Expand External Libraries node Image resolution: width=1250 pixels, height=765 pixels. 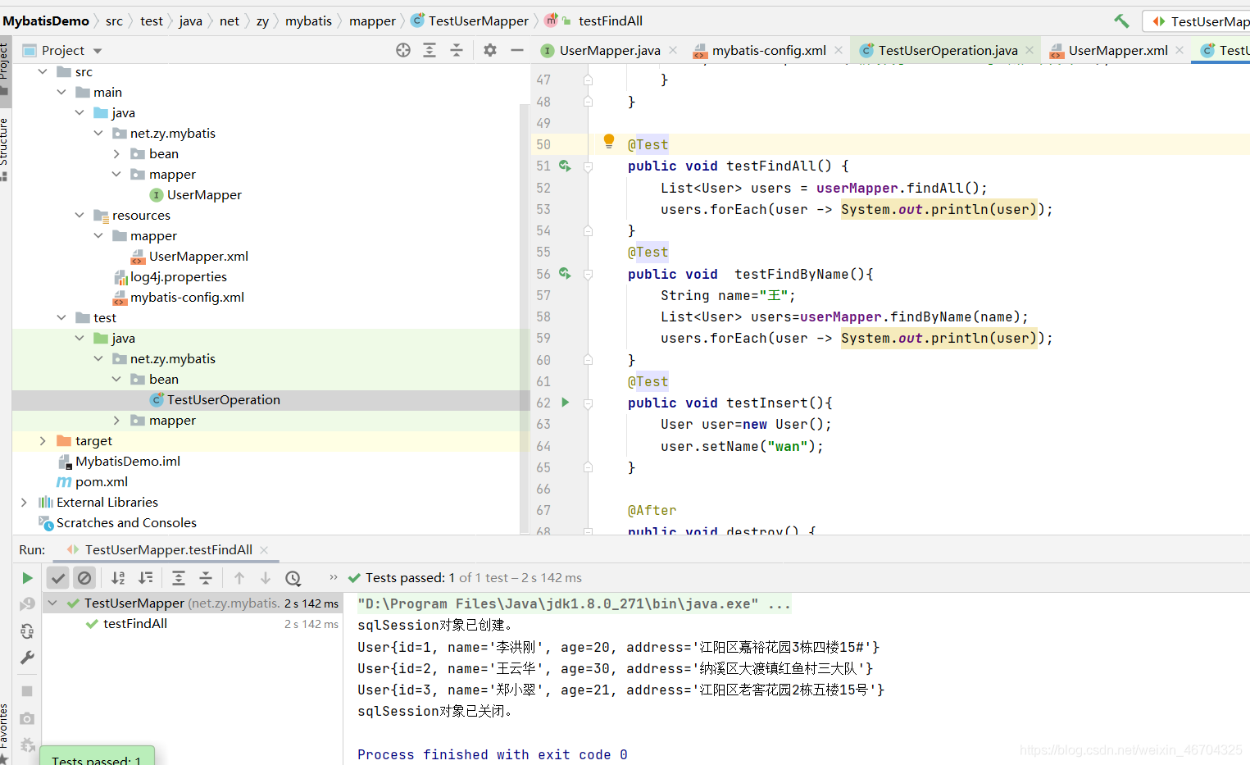(x=24, y=502)
